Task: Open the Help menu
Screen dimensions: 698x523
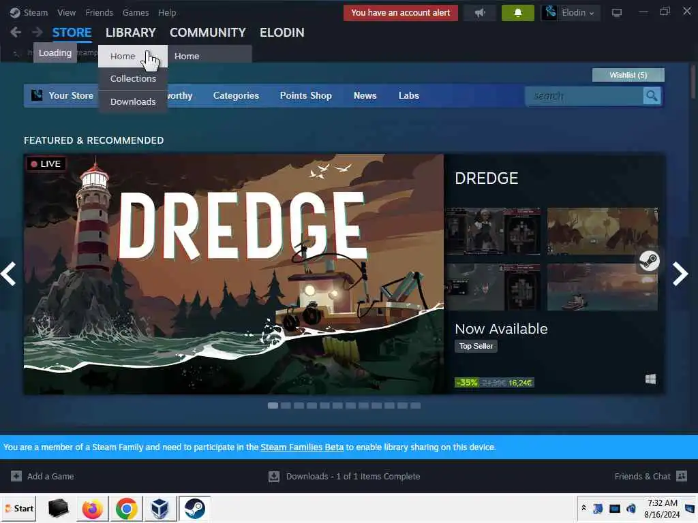Action: pos(168,12)
